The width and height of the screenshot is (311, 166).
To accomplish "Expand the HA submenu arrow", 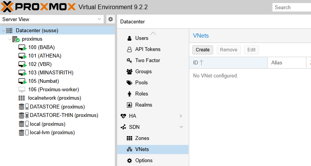I will pos(181,116).
